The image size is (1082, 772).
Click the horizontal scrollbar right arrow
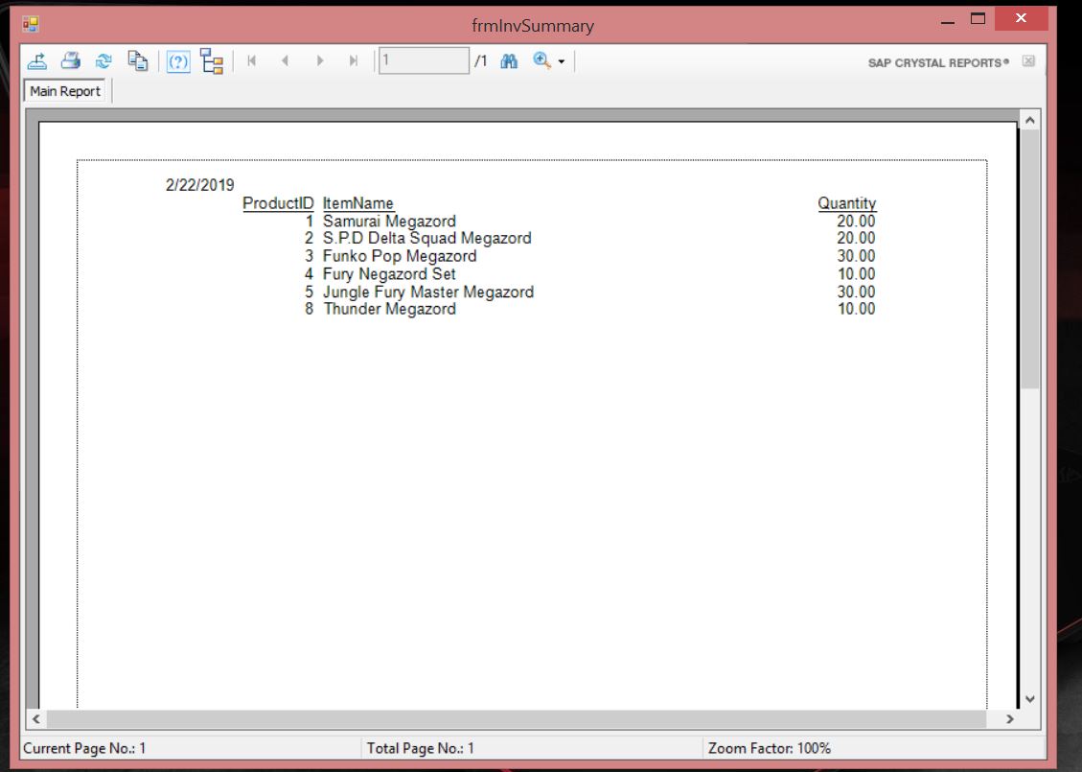(x=1009, y=718)
